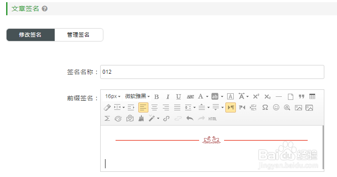The height and width of the screenshot is (177, 337).
Task: Open the emoticon smiley picker
Action: tap(276, 107)
